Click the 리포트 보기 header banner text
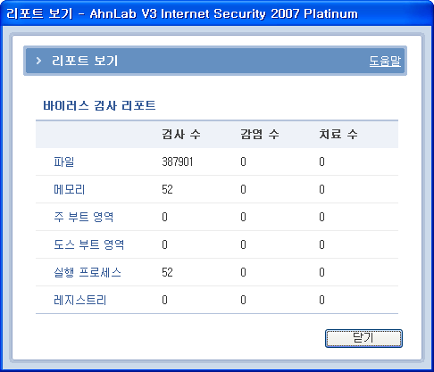Screen dimensions: 434x372 tap(85, 61)
